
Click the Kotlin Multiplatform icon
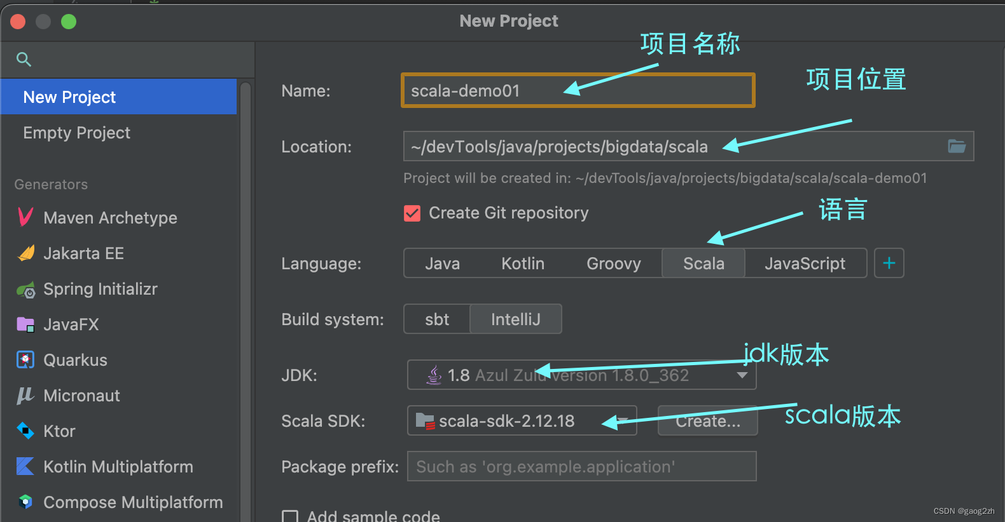(25, 467)
